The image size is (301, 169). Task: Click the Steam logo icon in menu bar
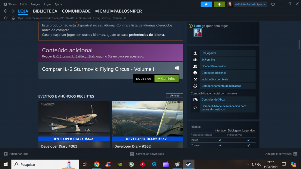(x=5, y=4)
